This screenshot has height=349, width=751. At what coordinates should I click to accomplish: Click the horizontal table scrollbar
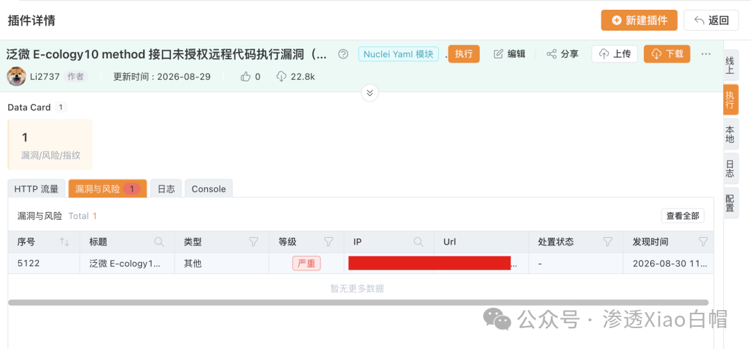(x=358, y=302)
